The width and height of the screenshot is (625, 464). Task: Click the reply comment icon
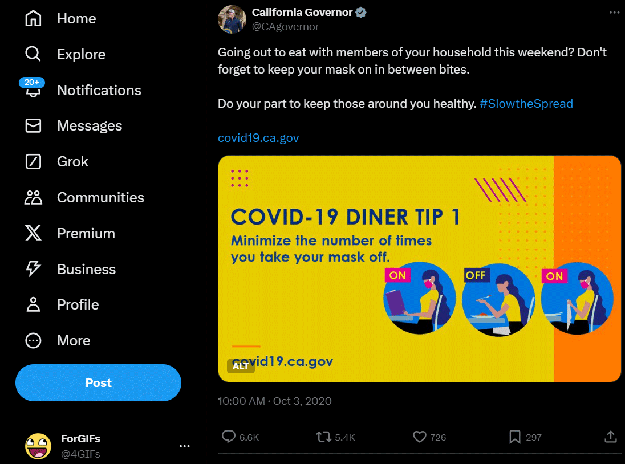229,437
